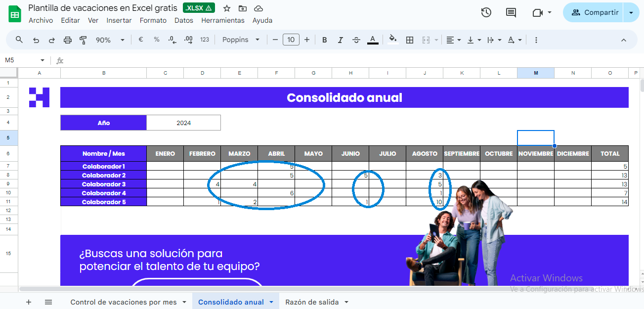Screen dimensions: 644x309
Task: Open the Poppins font dropdown
Action: click(241, 40)
